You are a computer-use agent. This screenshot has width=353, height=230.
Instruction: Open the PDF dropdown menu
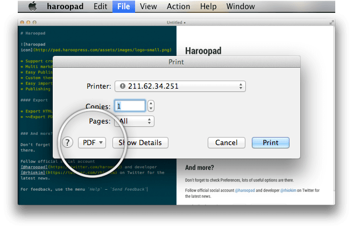[92, 142]
